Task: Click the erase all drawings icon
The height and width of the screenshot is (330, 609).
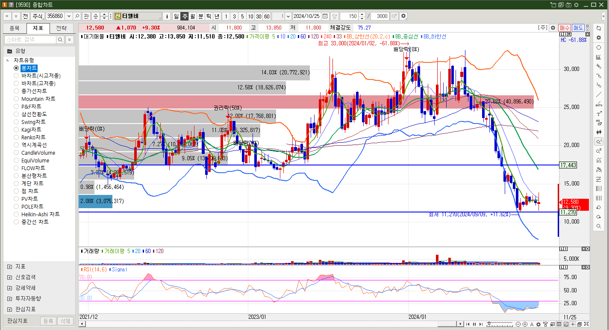Action: pyautogui.click(x=598, y=122)
